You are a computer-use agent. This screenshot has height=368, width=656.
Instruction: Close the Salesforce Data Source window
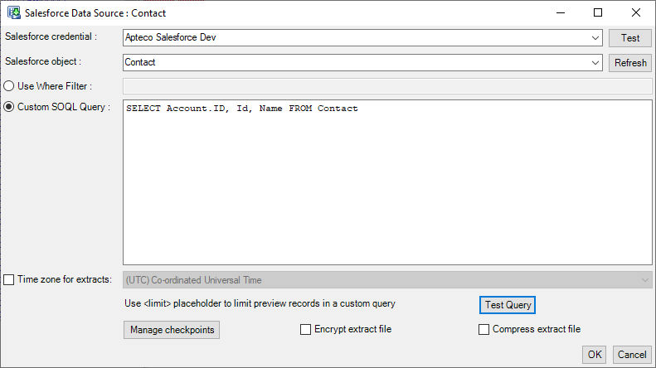coord(636,12)
